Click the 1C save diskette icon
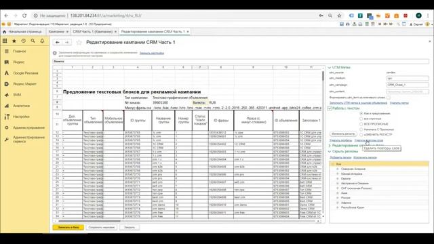Image resolution: width=434 pixels, height=244 pixels. (342, 24)
